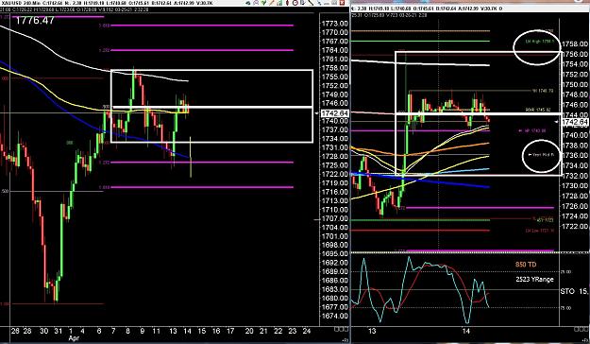Image resolution: width=590 pixels, height=344 pixels.
Task: Click 1707.00 on left price axis
Action: 334,218
